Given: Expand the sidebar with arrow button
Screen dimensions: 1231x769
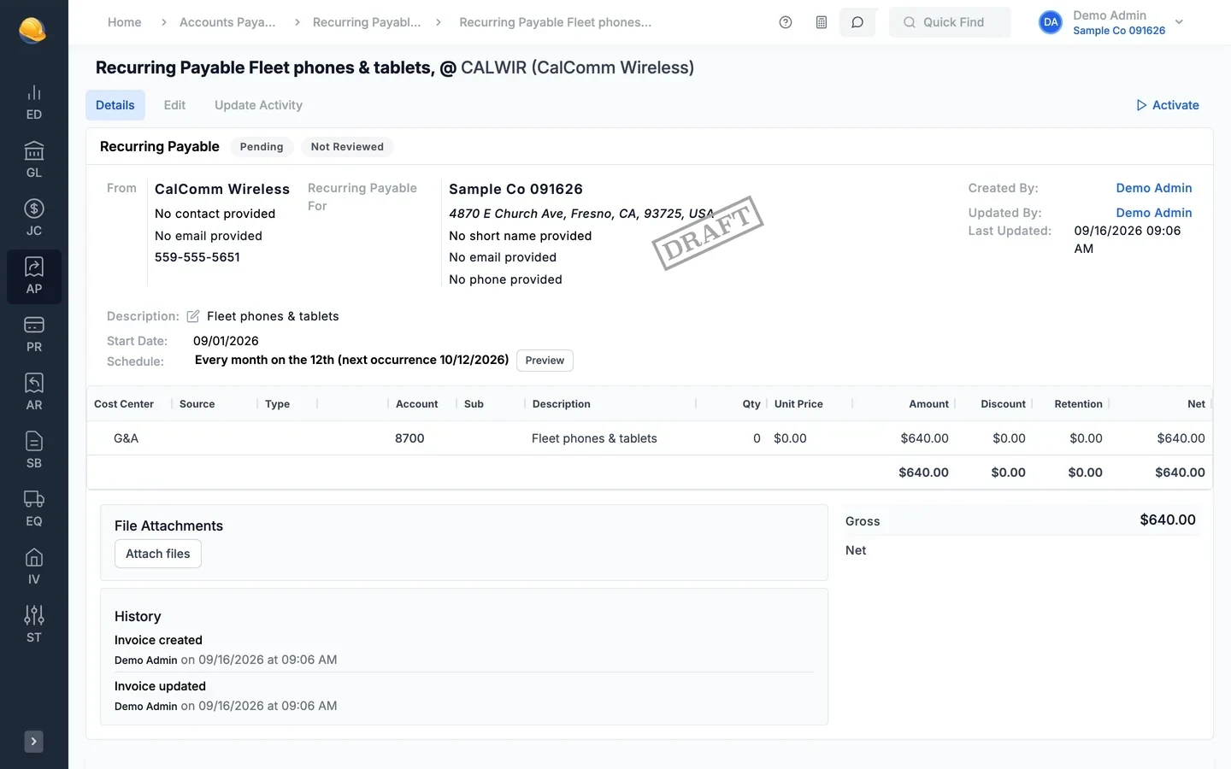Looking at the screenshot, I should tap(33, 742).
